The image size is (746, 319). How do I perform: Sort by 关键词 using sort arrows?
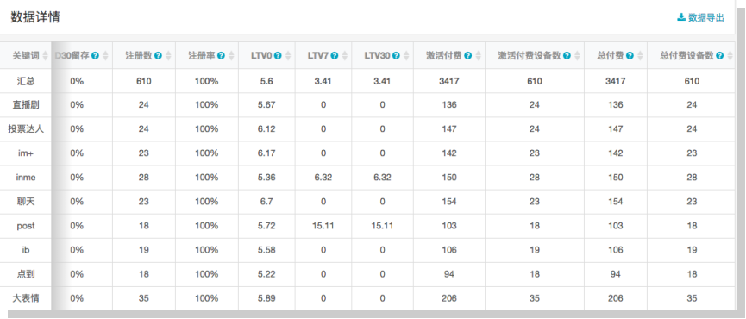(x=45, y=56)
